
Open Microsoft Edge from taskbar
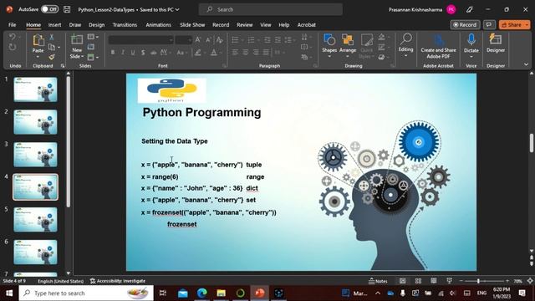tap(202, 293)
